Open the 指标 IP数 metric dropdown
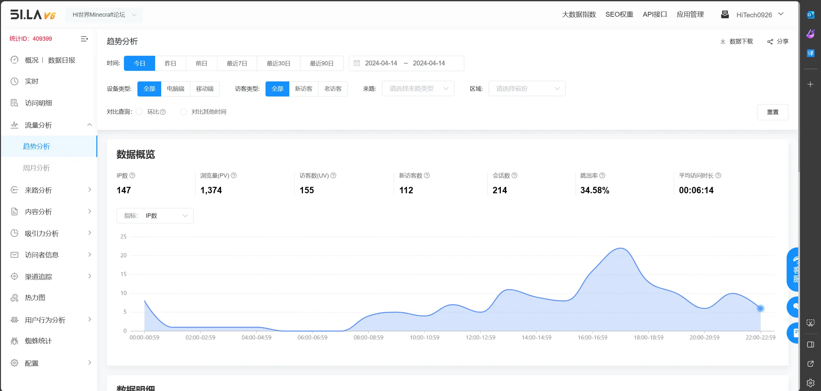 pyautogui.click(x=155, y=216)
